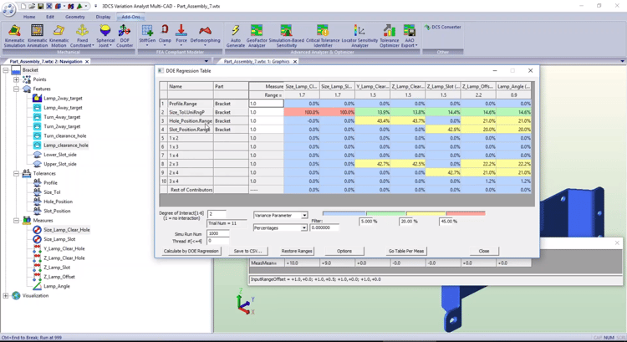
Task: Collapse the Bracket tree node
Action: 6,70
